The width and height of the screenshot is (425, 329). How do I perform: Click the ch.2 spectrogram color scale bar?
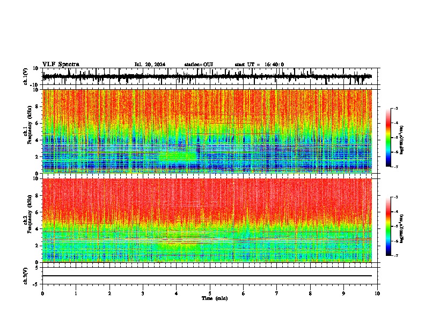click(x=388, y=226)
